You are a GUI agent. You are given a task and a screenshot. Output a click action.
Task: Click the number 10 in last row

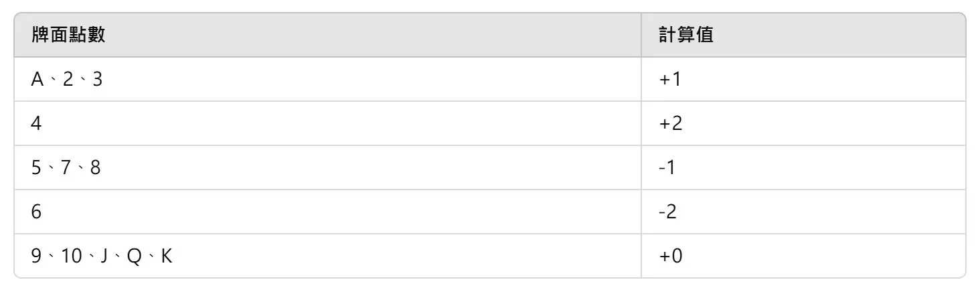[71, 257]
